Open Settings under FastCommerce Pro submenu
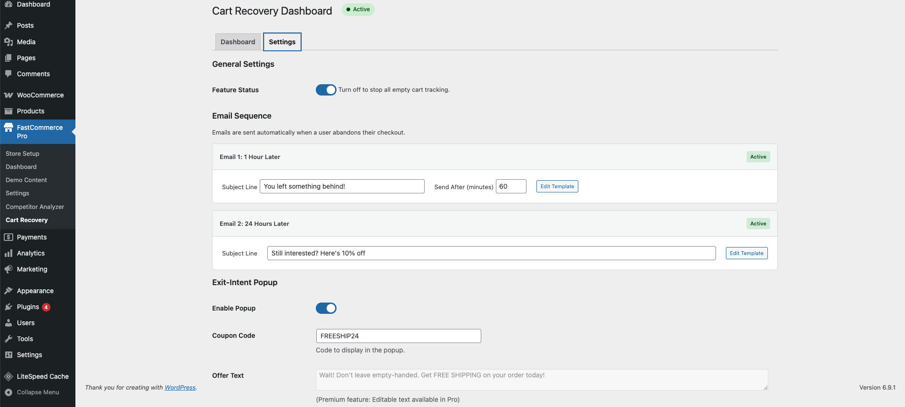 coord(17,193)
